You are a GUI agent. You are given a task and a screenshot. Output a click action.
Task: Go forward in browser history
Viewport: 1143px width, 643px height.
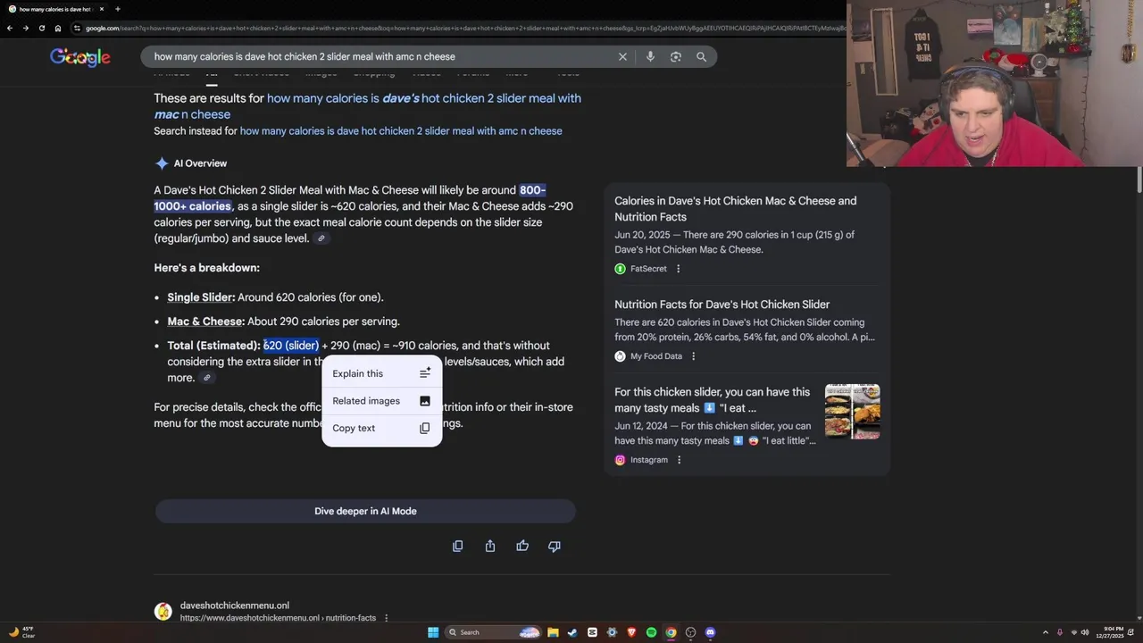[25, 28]
